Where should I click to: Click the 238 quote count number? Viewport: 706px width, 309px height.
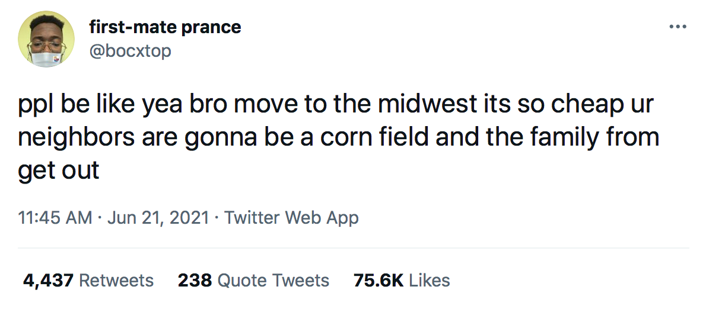195,280
